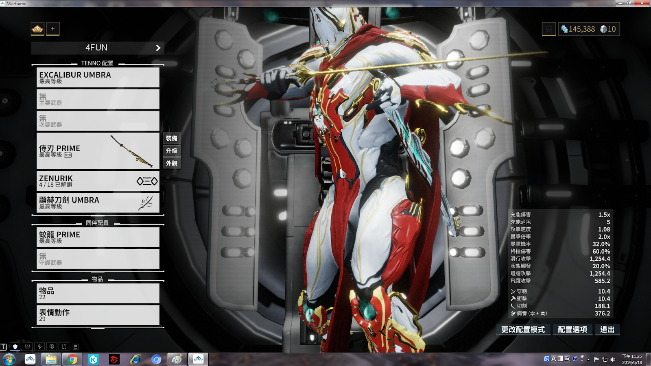651x366 pixels.
Task: Click the 145,388 credits balance
Action: click(578, 29)
